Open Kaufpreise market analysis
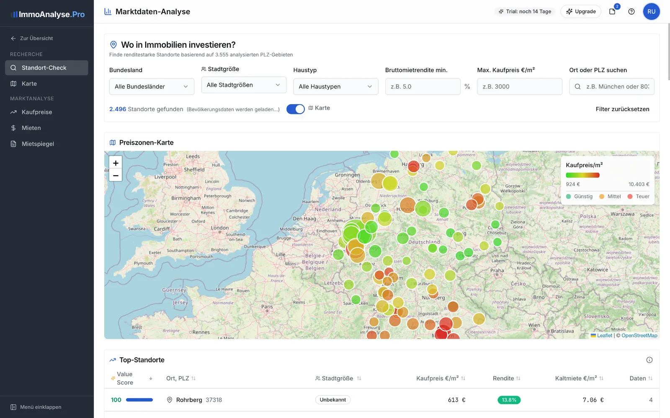670x418 pixels. click(x=46, y=112)
